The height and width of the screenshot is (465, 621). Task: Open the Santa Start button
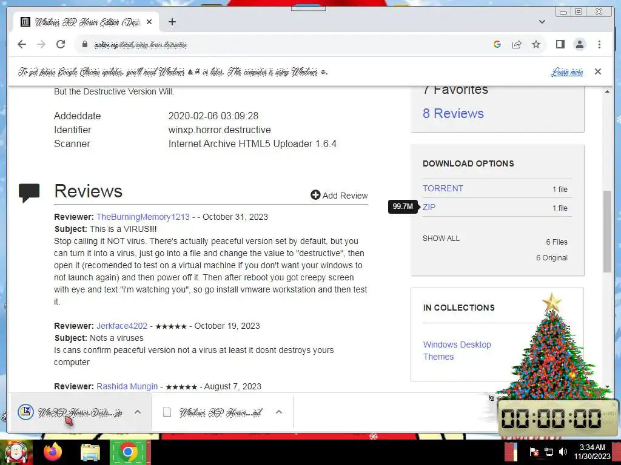[16, 452]
